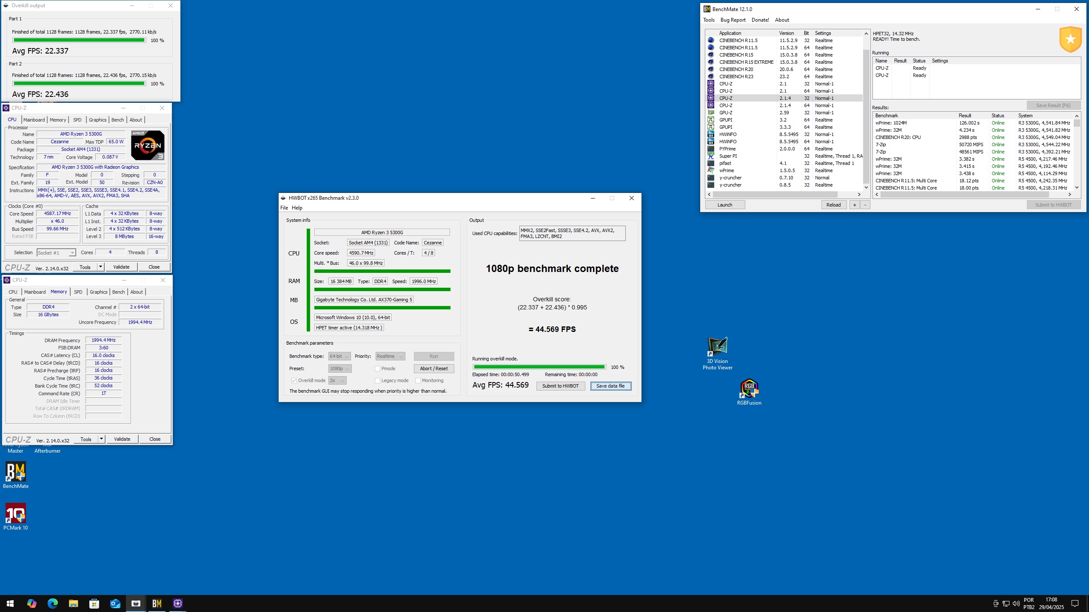Toggle the Overkill mode checkbox
This screenshot has width=1089, height=612.
pyautogui.click(x=294, y=380)
